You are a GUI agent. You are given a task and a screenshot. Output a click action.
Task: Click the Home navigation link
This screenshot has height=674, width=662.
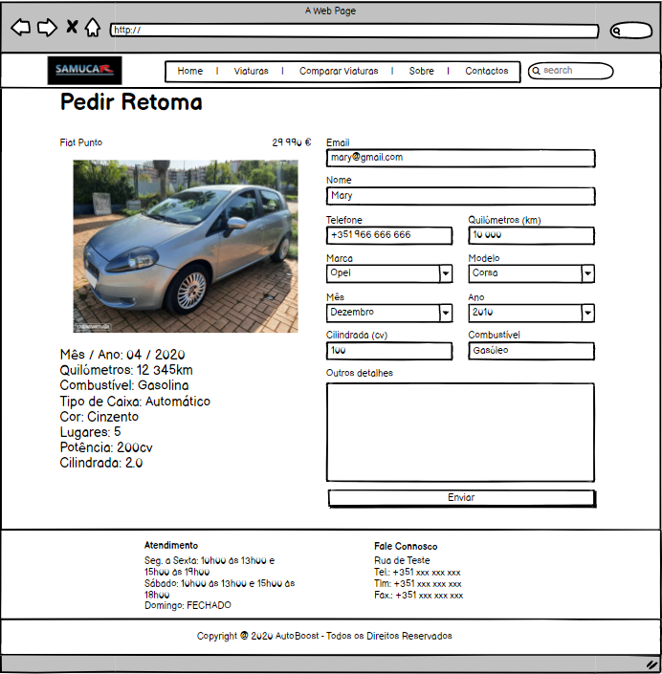tap(190, 72)
